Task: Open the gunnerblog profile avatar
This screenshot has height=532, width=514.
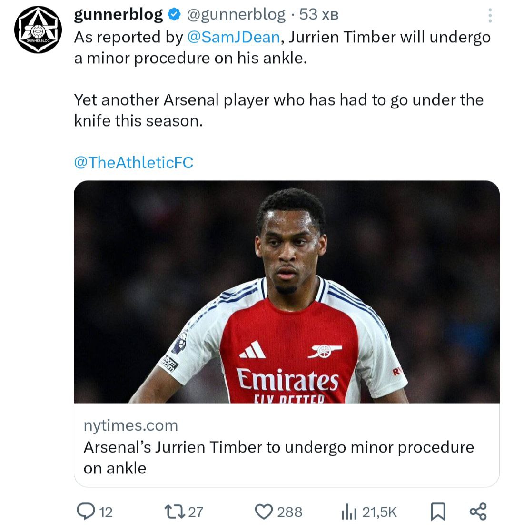Action: click(38, 30)
